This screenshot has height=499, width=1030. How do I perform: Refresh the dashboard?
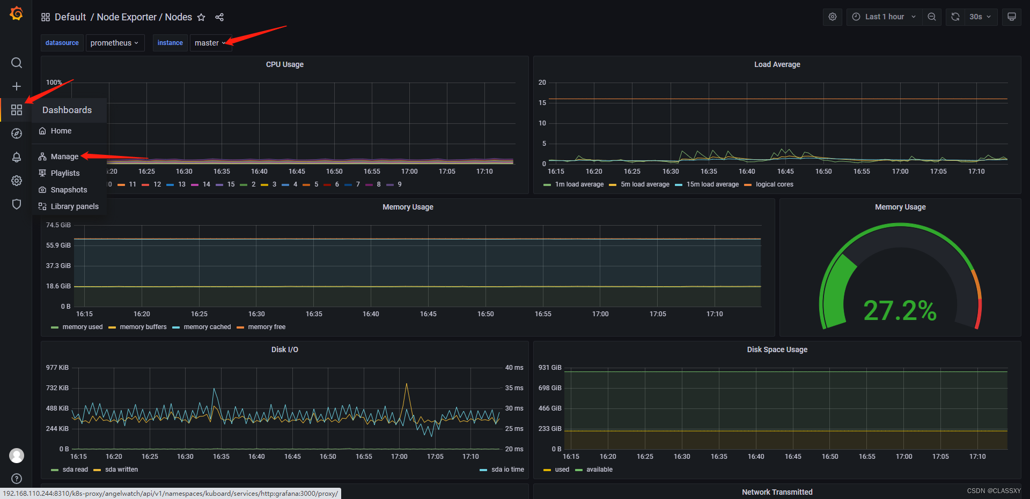click(x=955, y=17)
